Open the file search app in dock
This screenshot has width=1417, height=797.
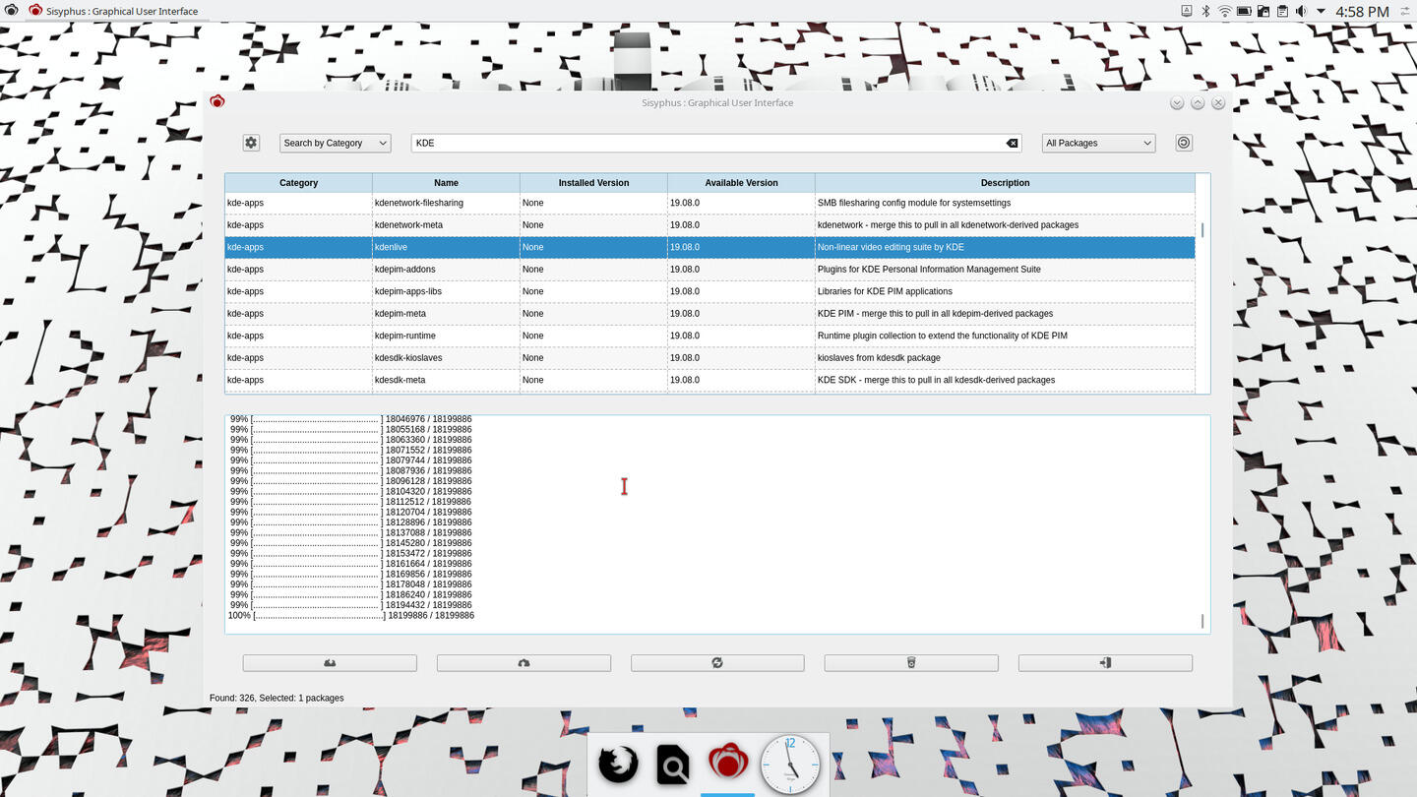point(673,764)
